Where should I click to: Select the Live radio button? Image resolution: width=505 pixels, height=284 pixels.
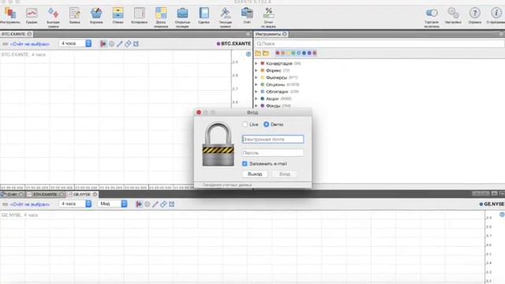click(245, 125)
